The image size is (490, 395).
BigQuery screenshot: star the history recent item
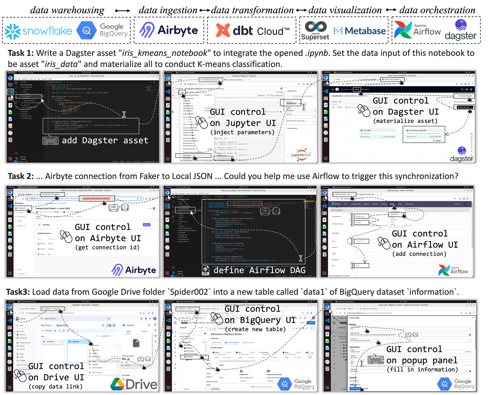tap(227, 352)
